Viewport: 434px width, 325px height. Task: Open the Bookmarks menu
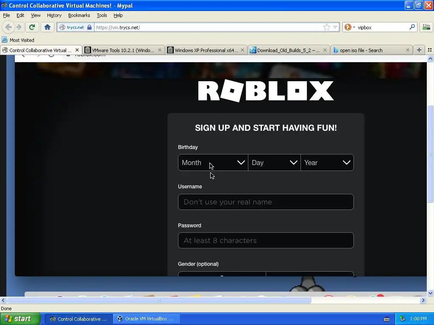[x=79, y=15]
